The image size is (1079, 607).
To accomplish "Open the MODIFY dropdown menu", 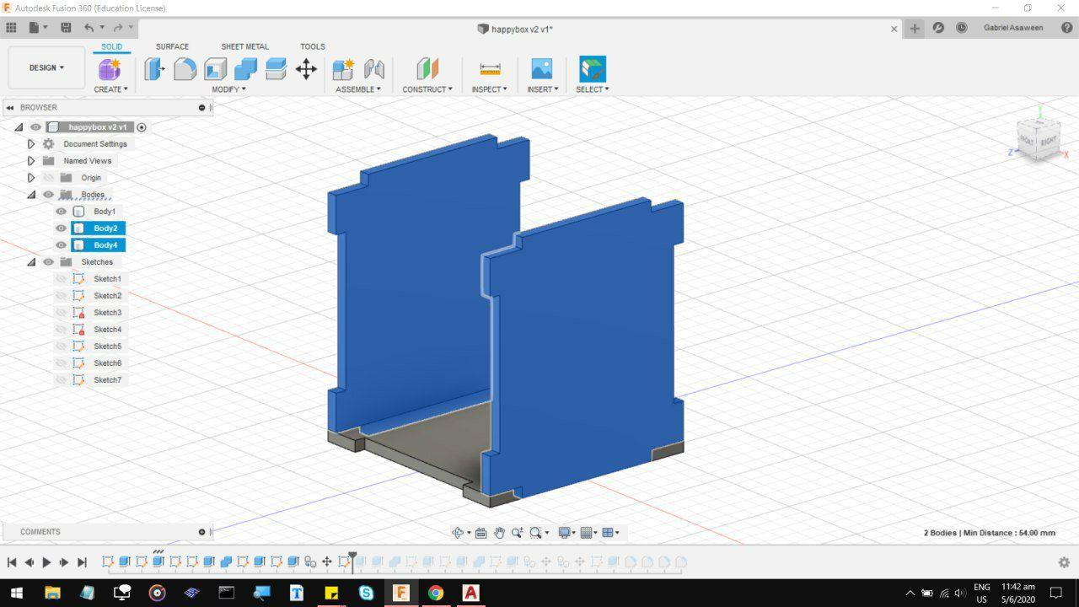I will point(228,89).
